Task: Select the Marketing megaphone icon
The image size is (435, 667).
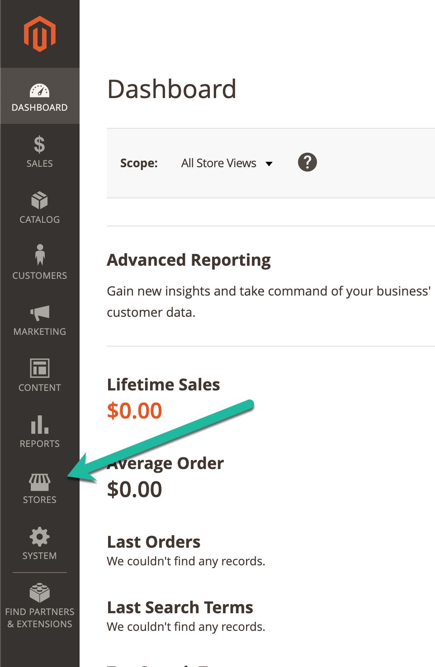Action: point(39,313)
